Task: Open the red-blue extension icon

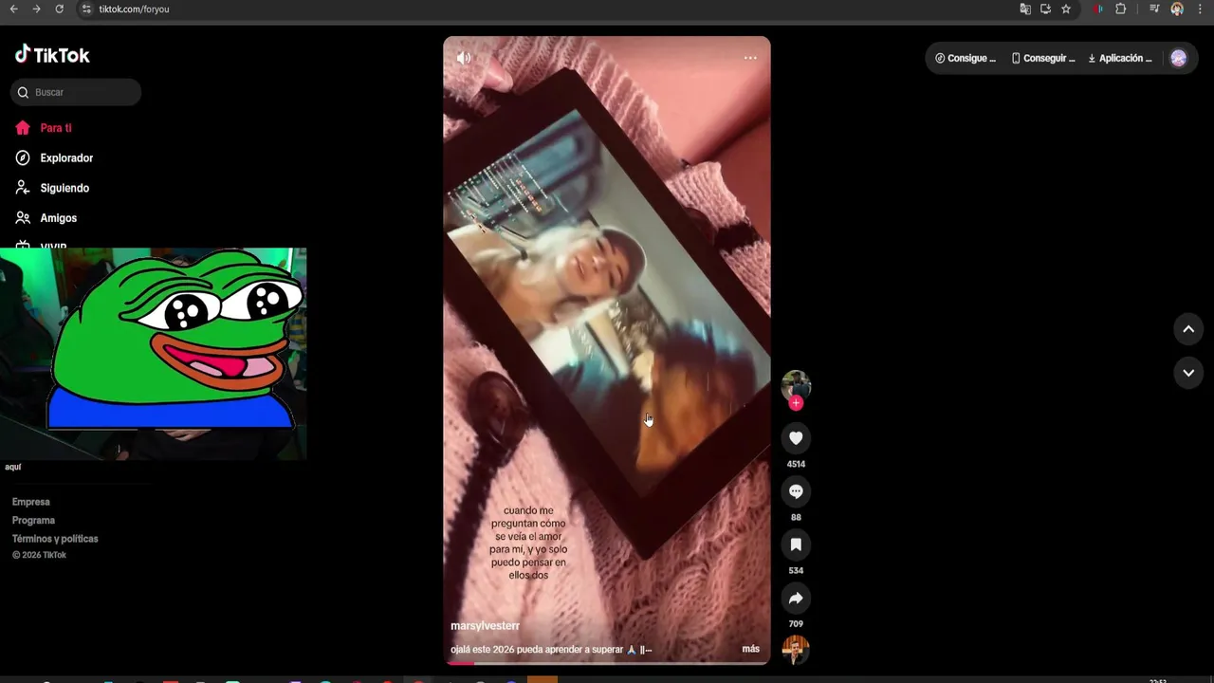Action: pos(1098,9)
